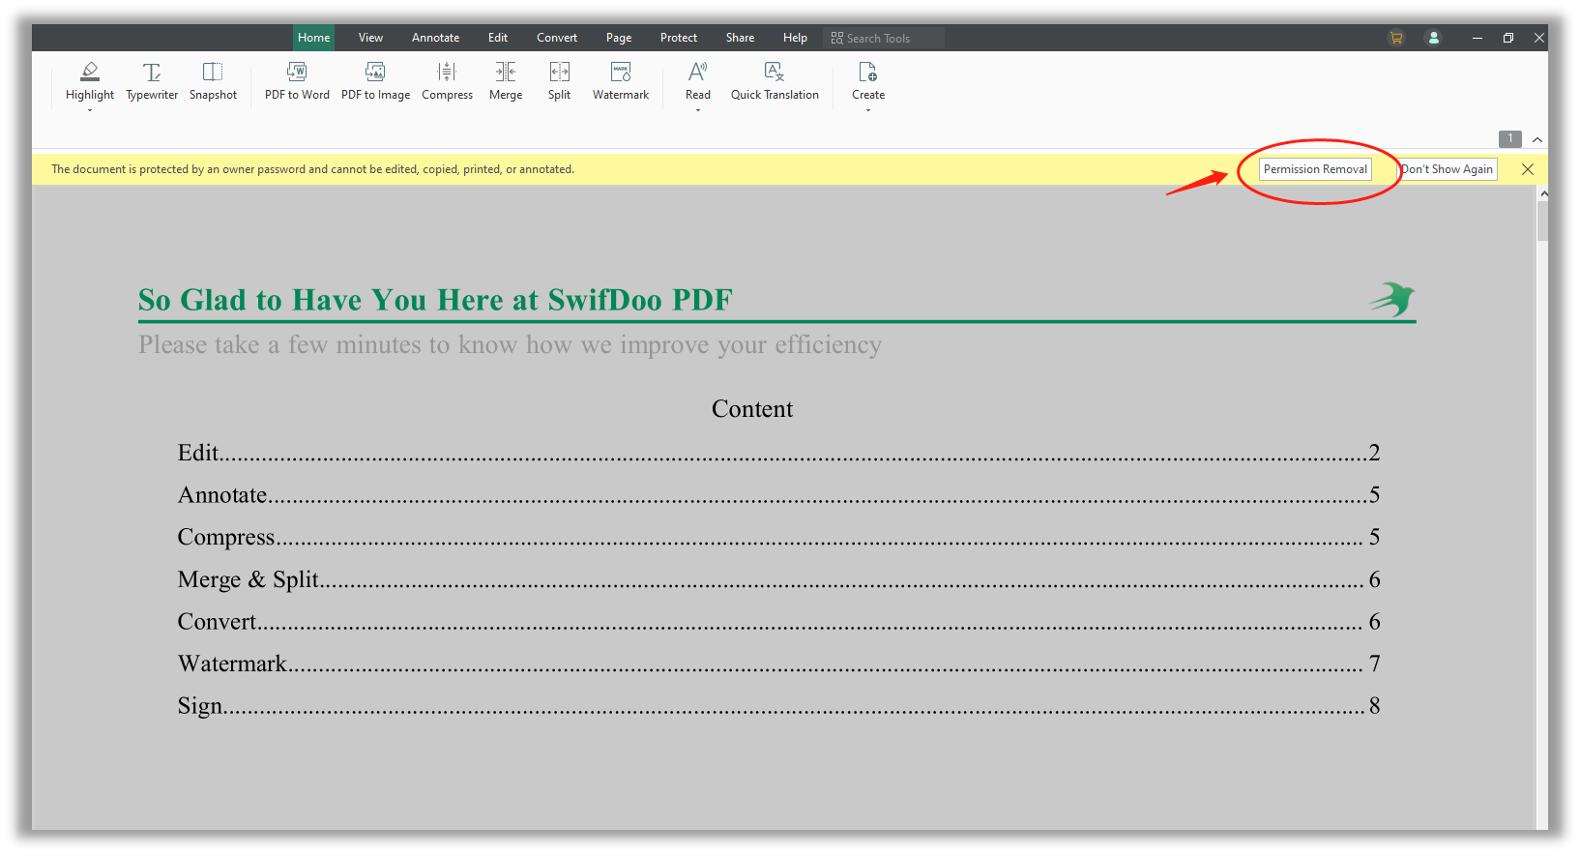Expand the Create dropdown arrow

pos(868,110)
